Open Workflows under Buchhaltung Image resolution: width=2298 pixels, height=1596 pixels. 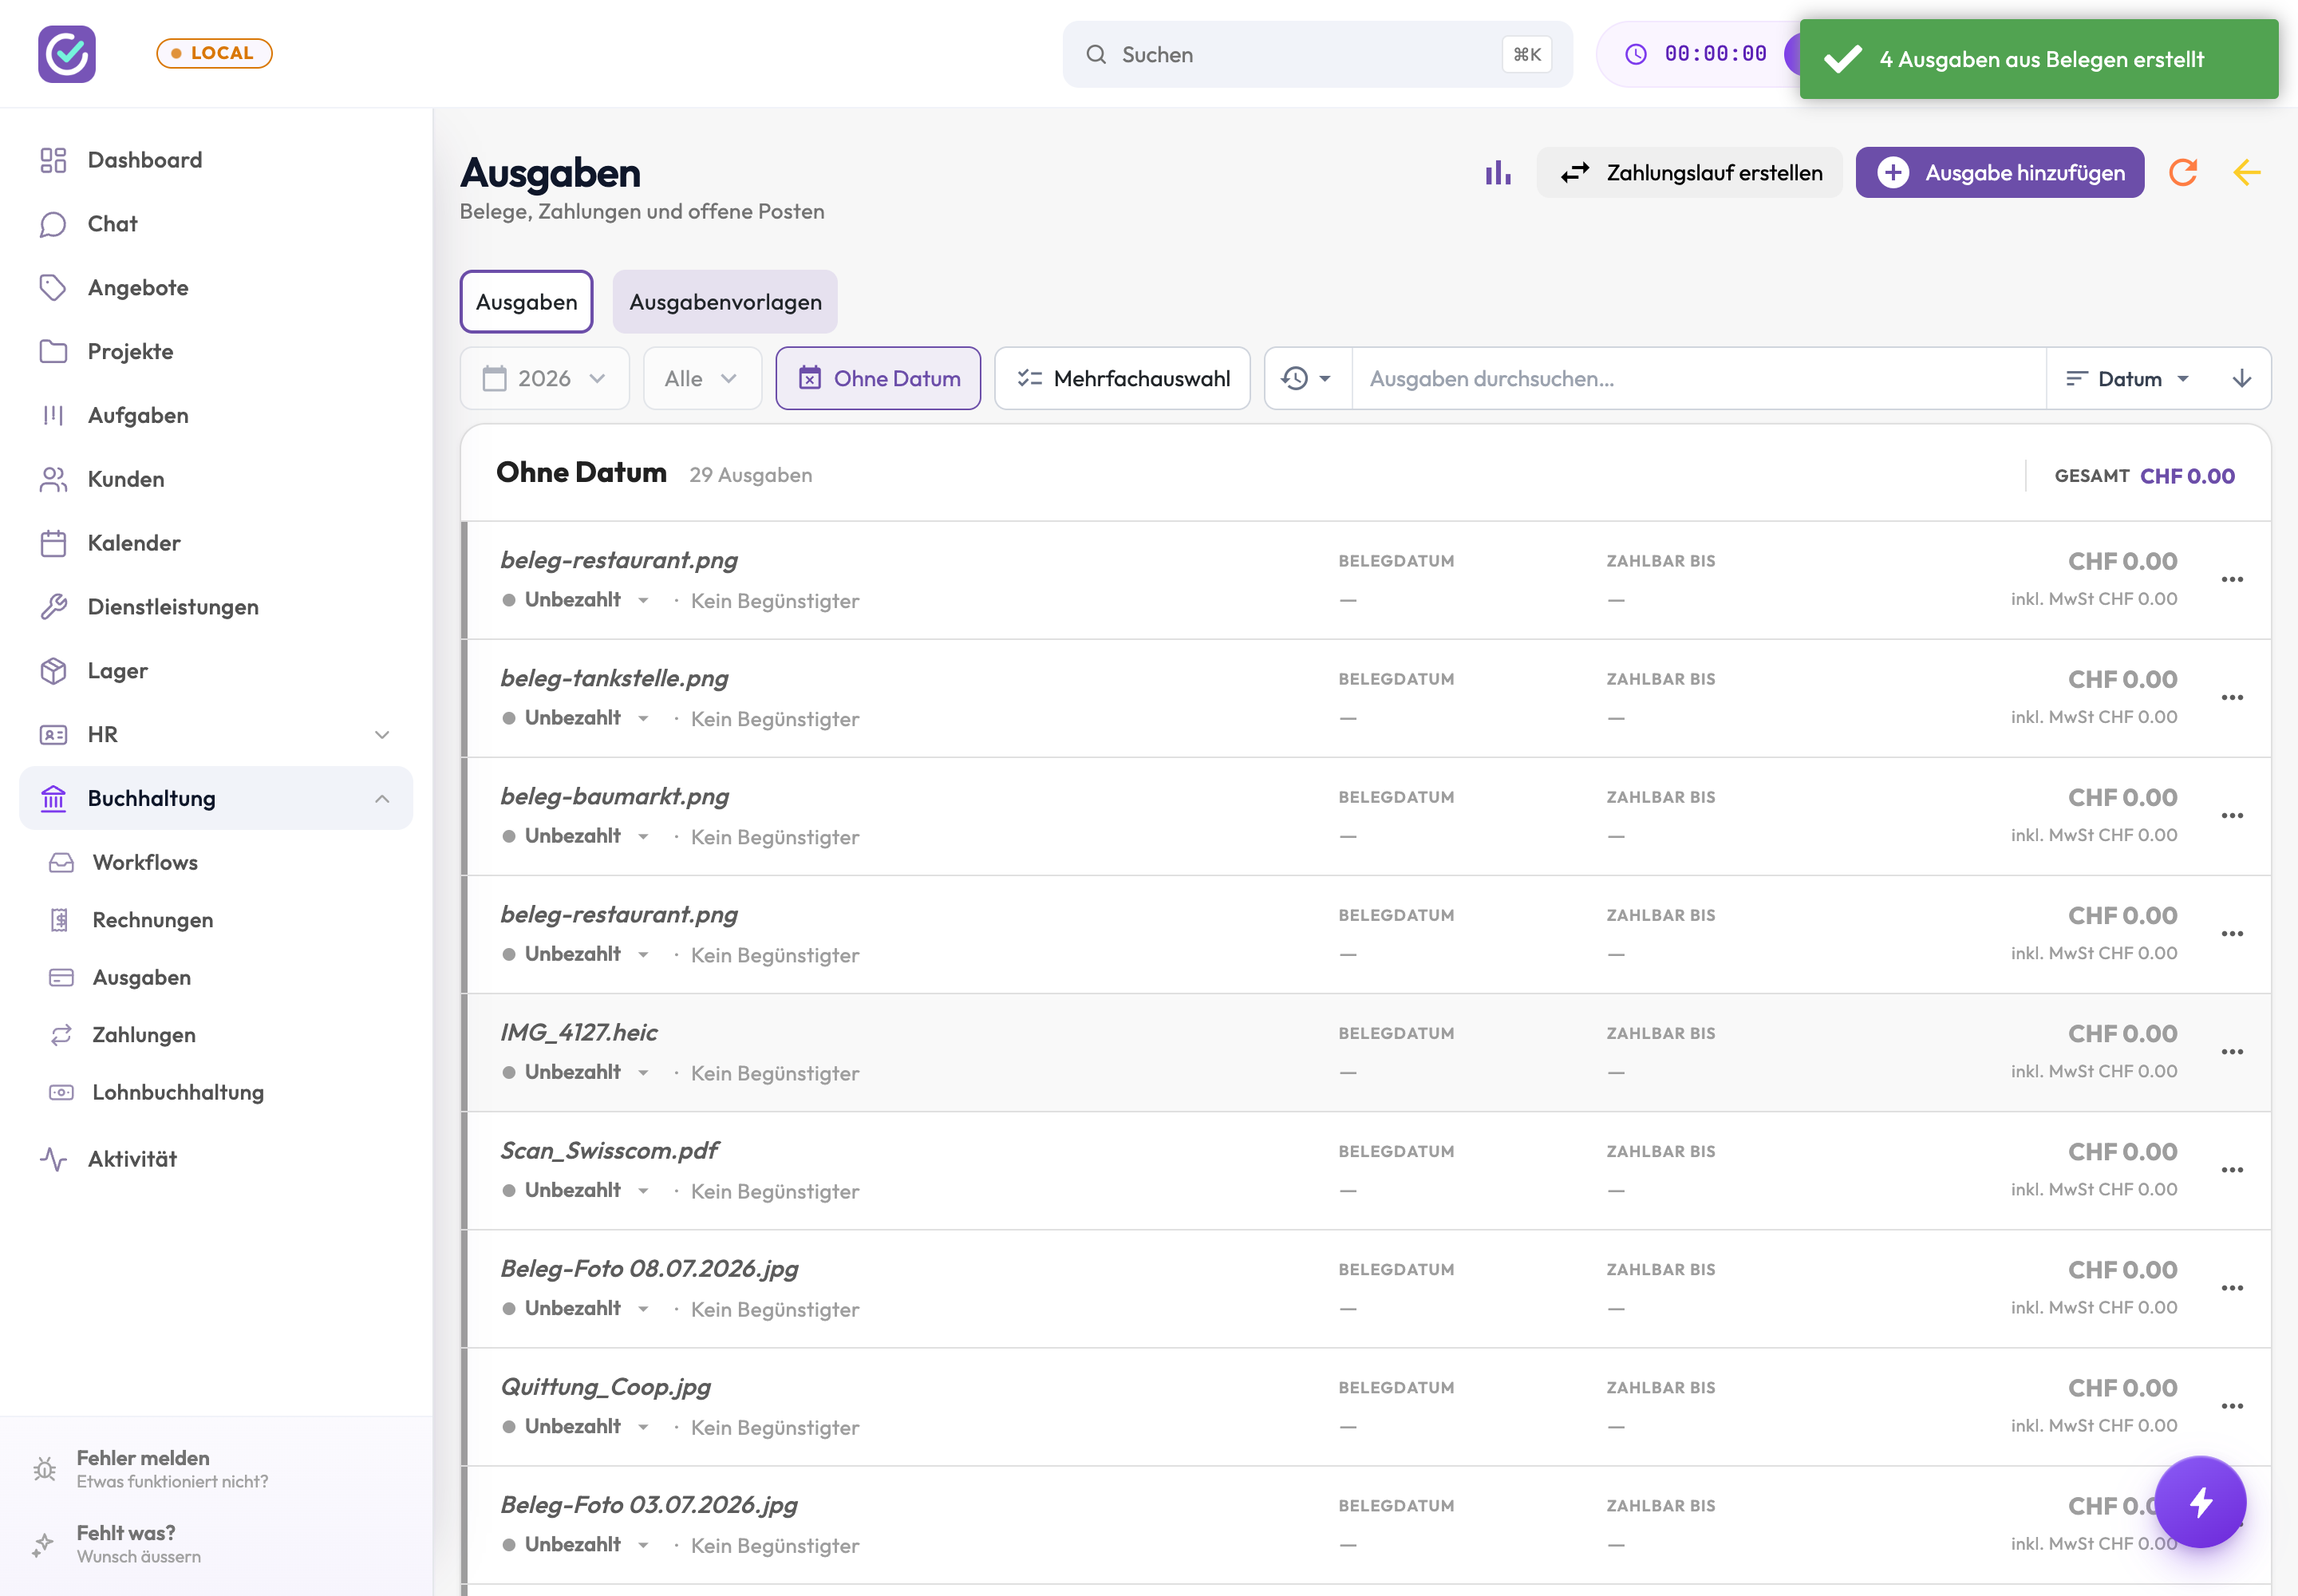click(216, 862)
